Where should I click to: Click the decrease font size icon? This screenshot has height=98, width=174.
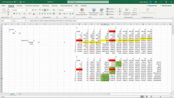pos(36,10)
